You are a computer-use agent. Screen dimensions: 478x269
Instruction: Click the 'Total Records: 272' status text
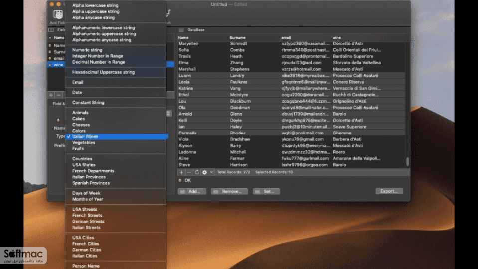tap(233, 172)
